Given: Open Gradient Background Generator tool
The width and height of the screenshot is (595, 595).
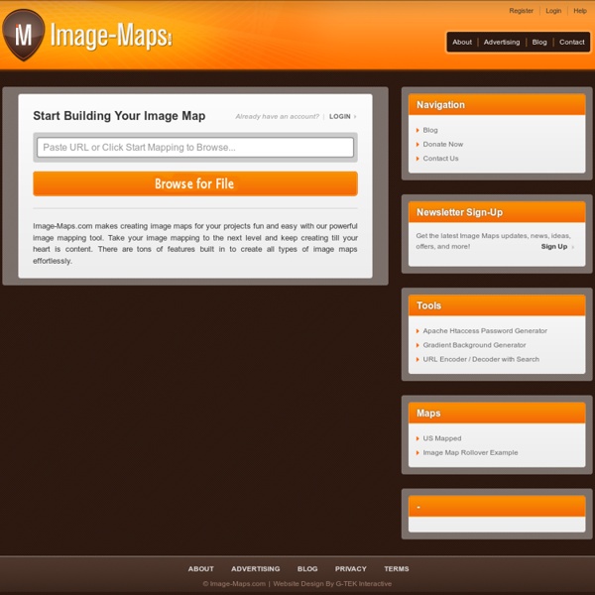Looking at the screenshot, I should (x=474, y=345).
